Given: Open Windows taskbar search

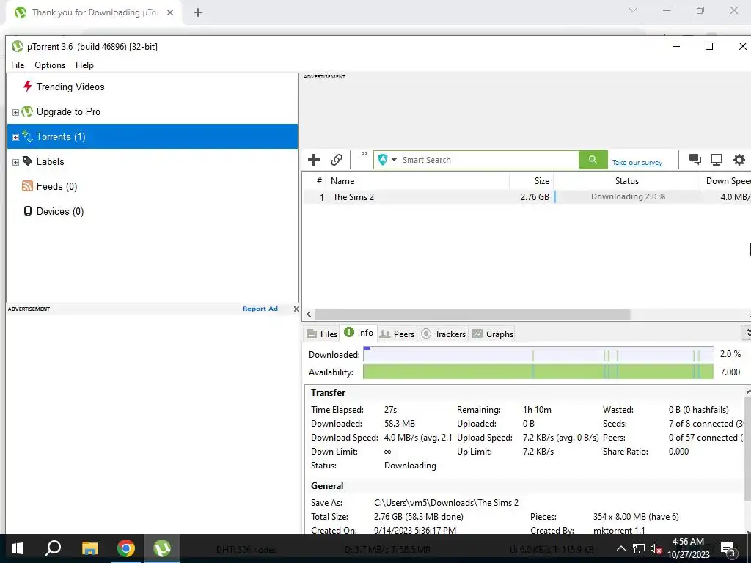Looking at the screenshot, I should [53, 548].
